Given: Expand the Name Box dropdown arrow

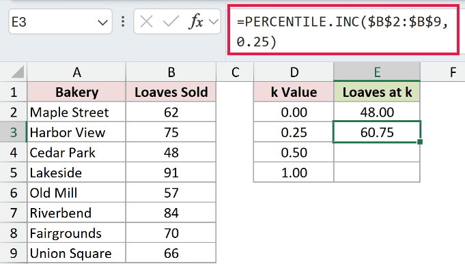Looking at the screenshot, I should pos(102,23).
